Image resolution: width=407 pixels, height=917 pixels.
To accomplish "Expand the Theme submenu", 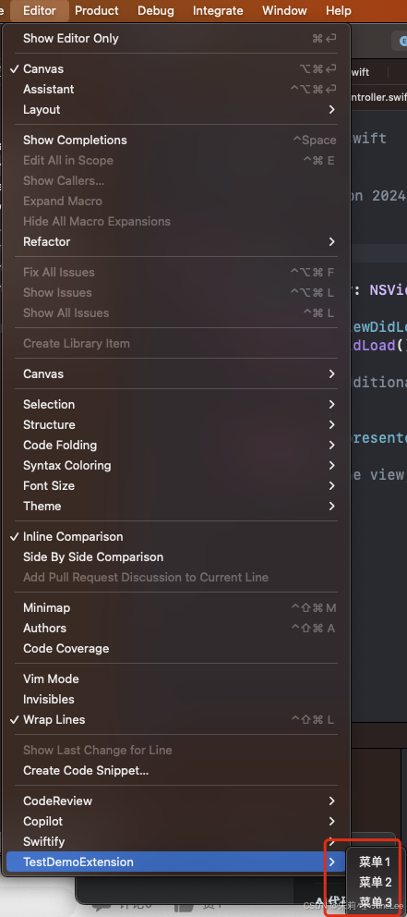I will click(176, 507).
